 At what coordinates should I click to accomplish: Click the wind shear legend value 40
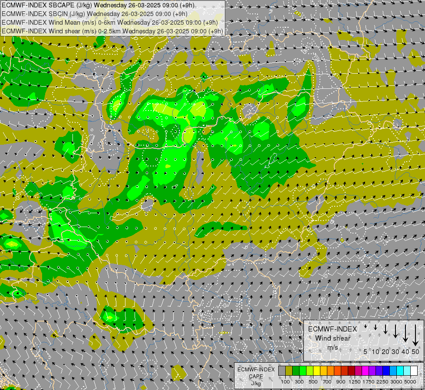(x=405, y=351)
